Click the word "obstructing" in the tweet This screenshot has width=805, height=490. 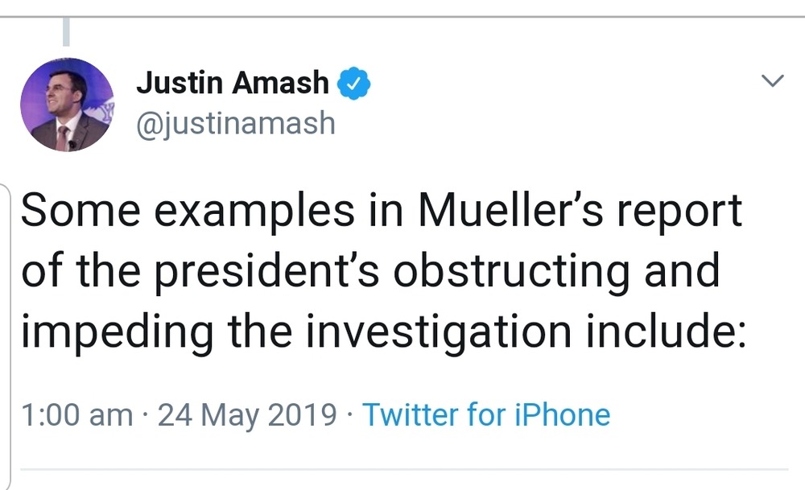coord(512,270)
